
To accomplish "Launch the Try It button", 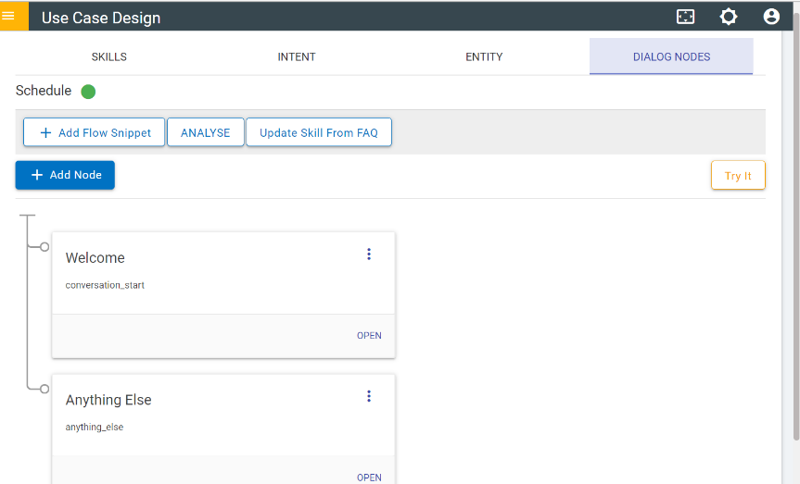I will tap(738, 176).
